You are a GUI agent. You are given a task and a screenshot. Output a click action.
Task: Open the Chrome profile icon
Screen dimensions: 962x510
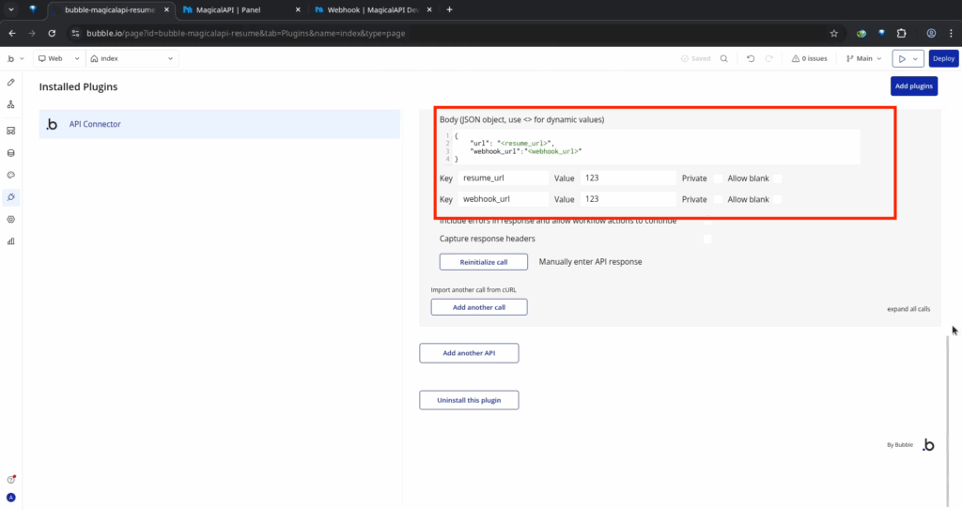[931, 33]
